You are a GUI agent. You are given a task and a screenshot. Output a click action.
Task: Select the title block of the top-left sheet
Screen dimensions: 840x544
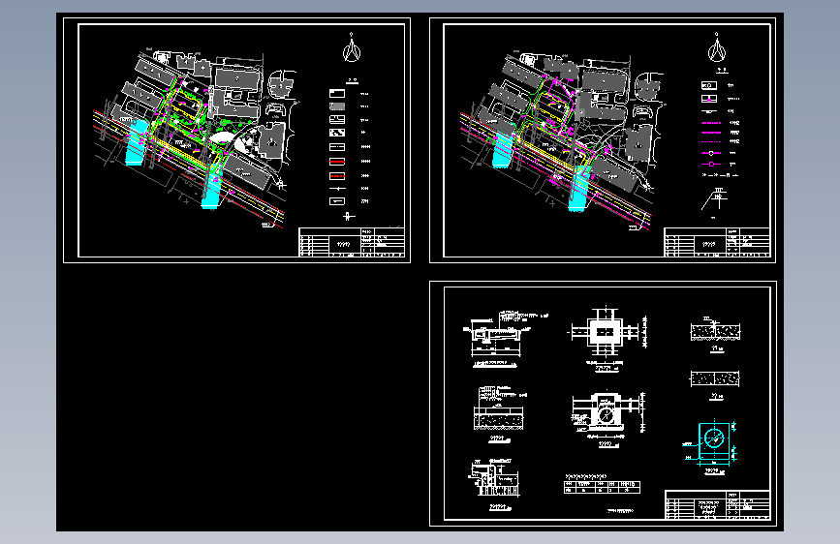352,243
